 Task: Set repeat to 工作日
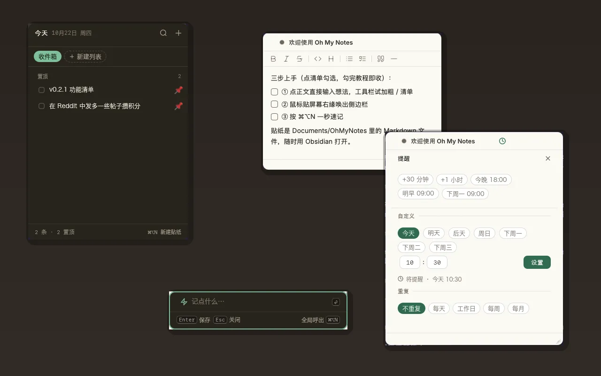pos(466,309)
